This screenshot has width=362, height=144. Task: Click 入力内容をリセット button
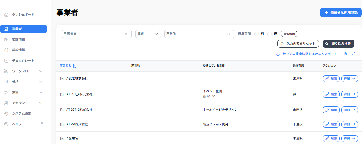click(298, 44)
